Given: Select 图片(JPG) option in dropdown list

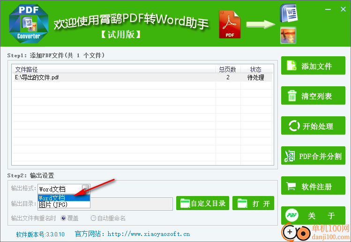Looking at the screenshot, I should (64, 204).
